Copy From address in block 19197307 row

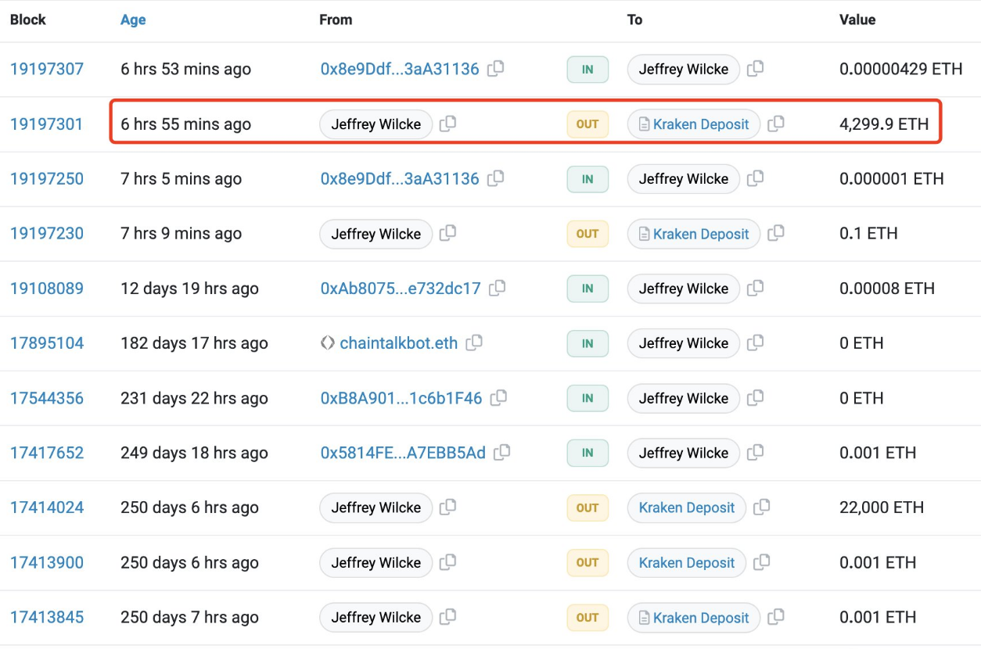[495, 69]
